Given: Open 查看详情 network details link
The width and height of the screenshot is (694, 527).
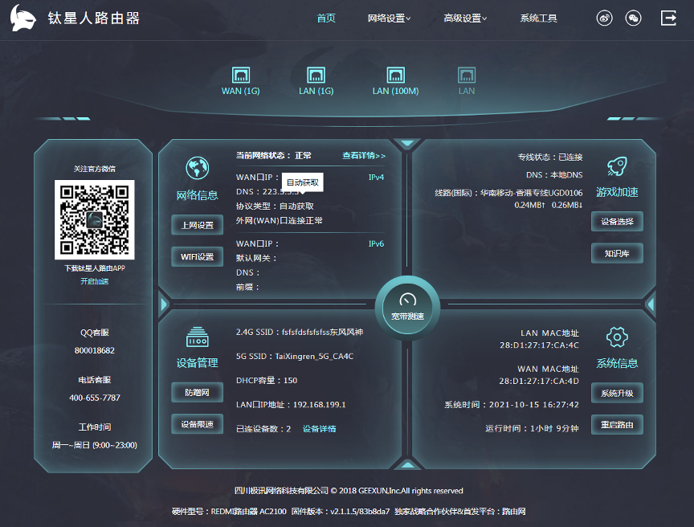Looking at the screenshot, I should [363, 156].
